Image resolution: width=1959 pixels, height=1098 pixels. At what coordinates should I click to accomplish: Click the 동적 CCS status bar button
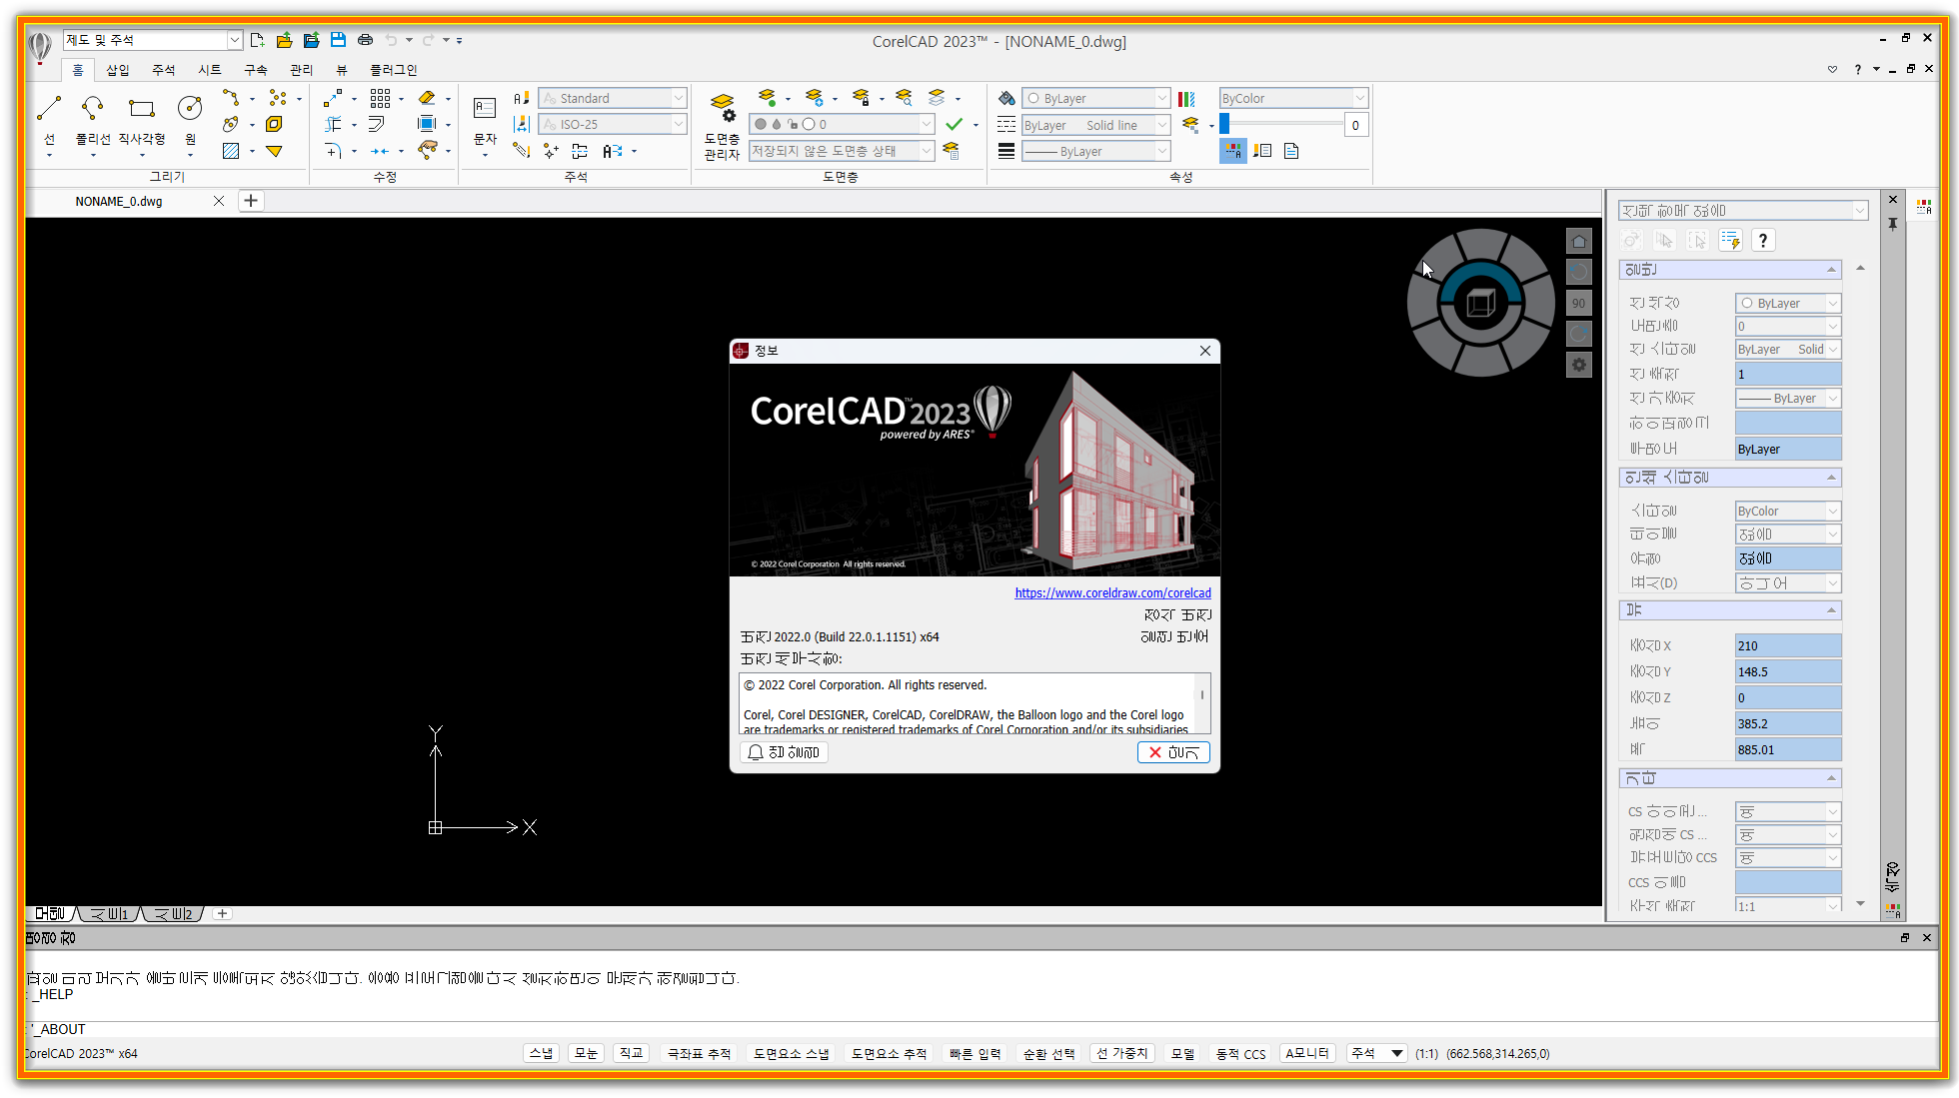click(x=1240, y=1053)
